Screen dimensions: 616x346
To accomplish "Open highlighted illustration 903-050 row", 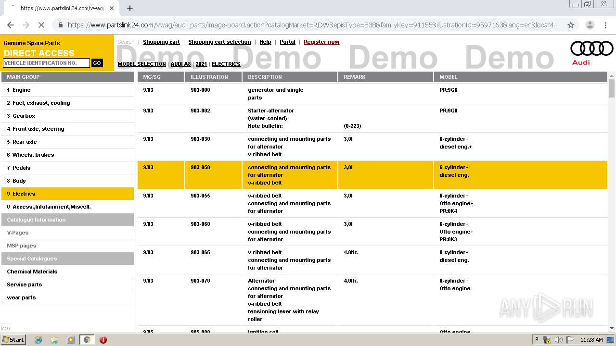I will coord(372,175).
